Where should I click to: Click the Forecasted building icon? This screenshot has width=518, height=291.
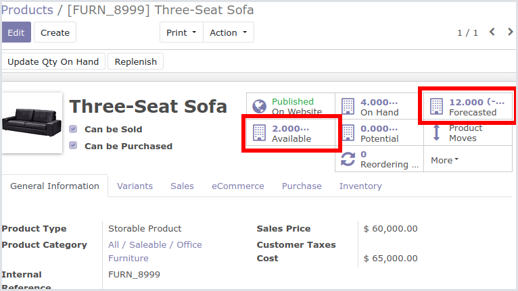pos(436,106)
